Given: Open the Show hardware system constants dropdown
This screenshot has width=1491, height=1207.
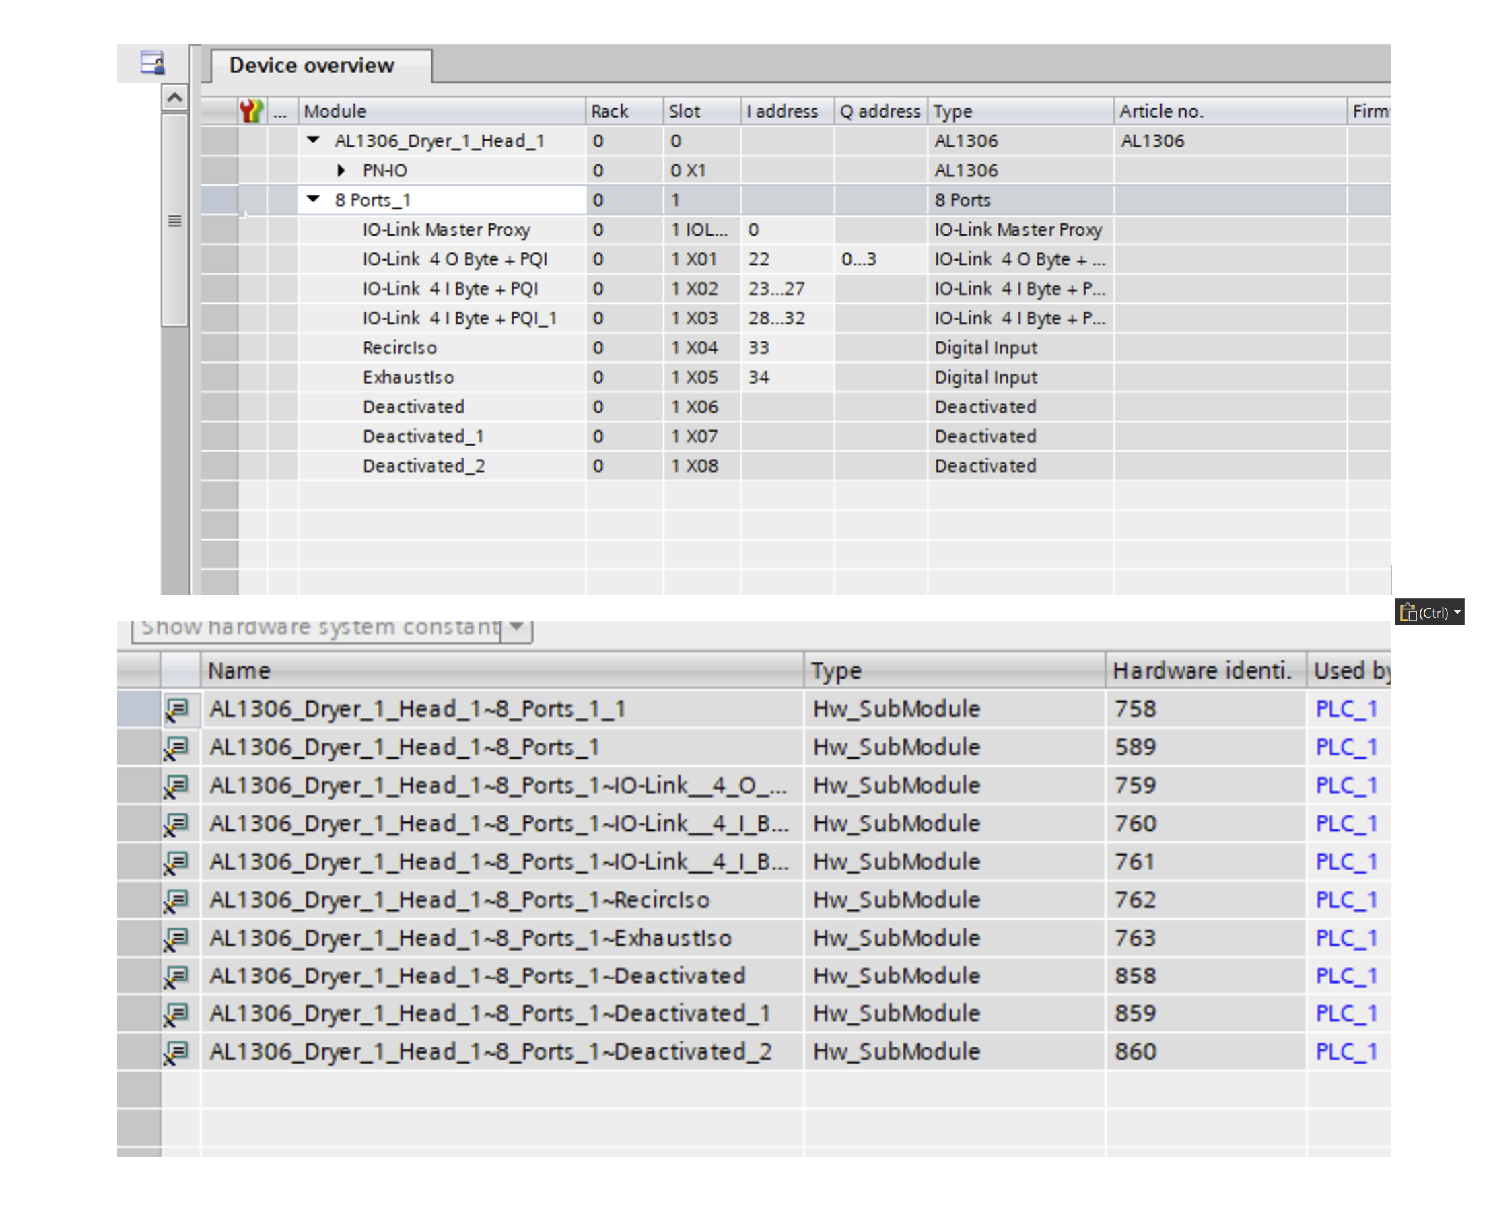Looking at the screenshot, I should [x=516, y=627].
